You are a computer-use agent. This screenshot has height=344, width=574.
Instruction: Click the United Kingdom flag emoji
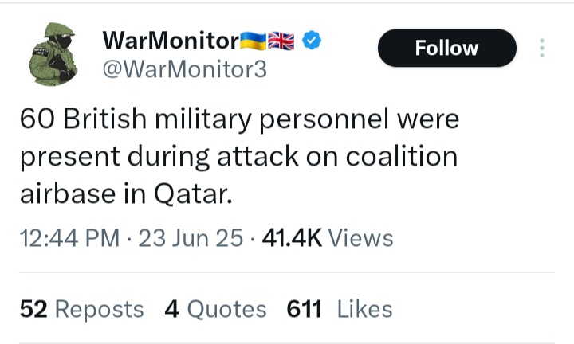pyautogui.click(x=281, y=41)
